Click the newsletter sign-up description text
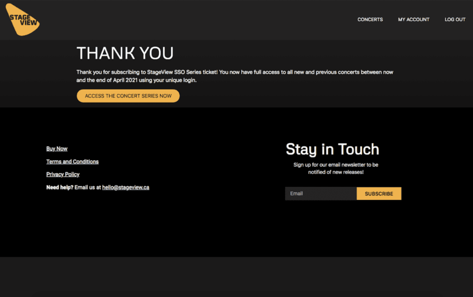The height and width of the screenshot is (297, 473). click(x=336, y=168)
